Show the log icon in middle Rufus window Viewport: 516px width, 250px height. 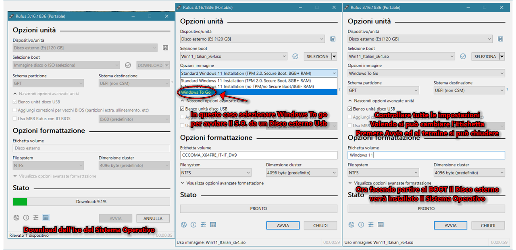click(213, 225)
